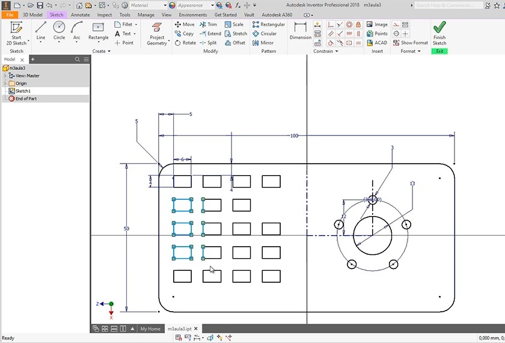Viewport: 505px width, 343px height.
Task: Toggle the Construction line format
Action: click(396, 25)
